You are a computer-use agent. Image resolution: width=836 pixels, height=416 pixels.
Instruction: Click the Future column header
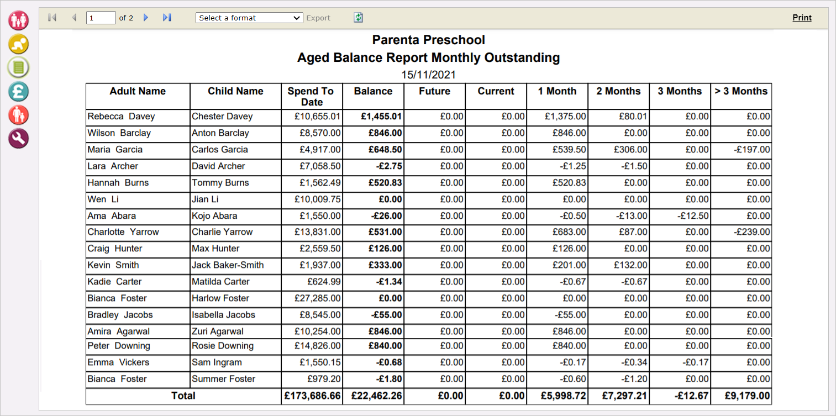(x=434, y=91)
